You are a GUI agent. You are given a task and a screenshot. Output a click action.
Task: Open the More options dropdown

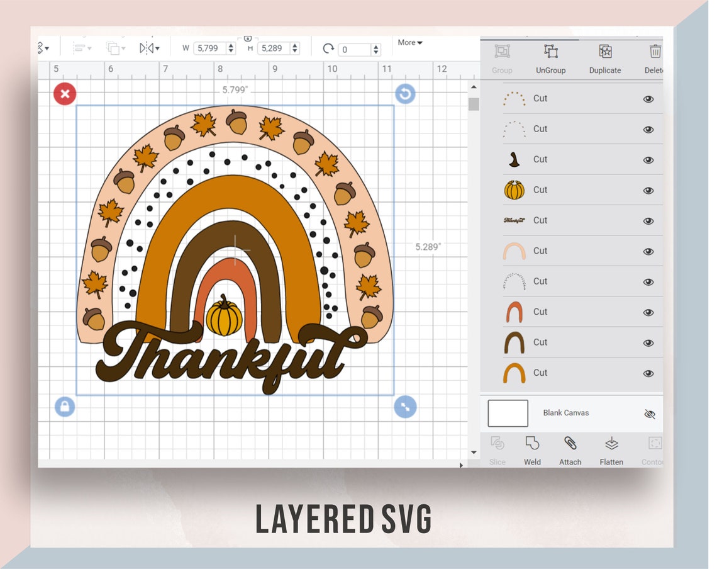[x=409, y=42]
